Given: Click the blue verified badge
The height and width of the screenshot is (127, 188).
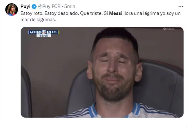Looking at the screenshot, I should 34,7.
